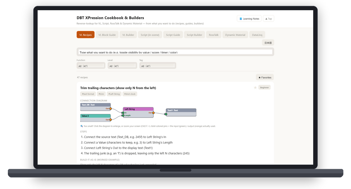Click the green In pin on Left String
Viewport: 351px width, 189px height.
(x=123, y=113)
